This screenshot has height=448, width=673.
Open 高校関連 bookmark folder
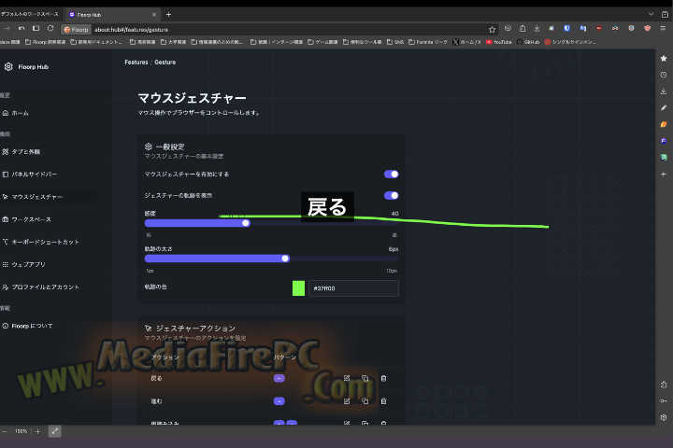142,42
